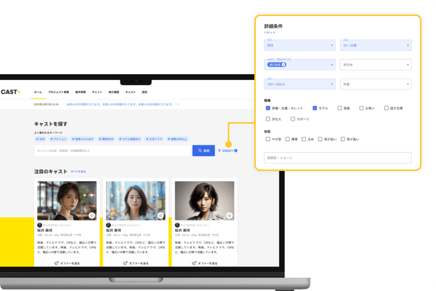The height and width of the screenshot is (291, 436).
Task: Open the プロジェクト管理 nav tab
Action: point(60,92)
